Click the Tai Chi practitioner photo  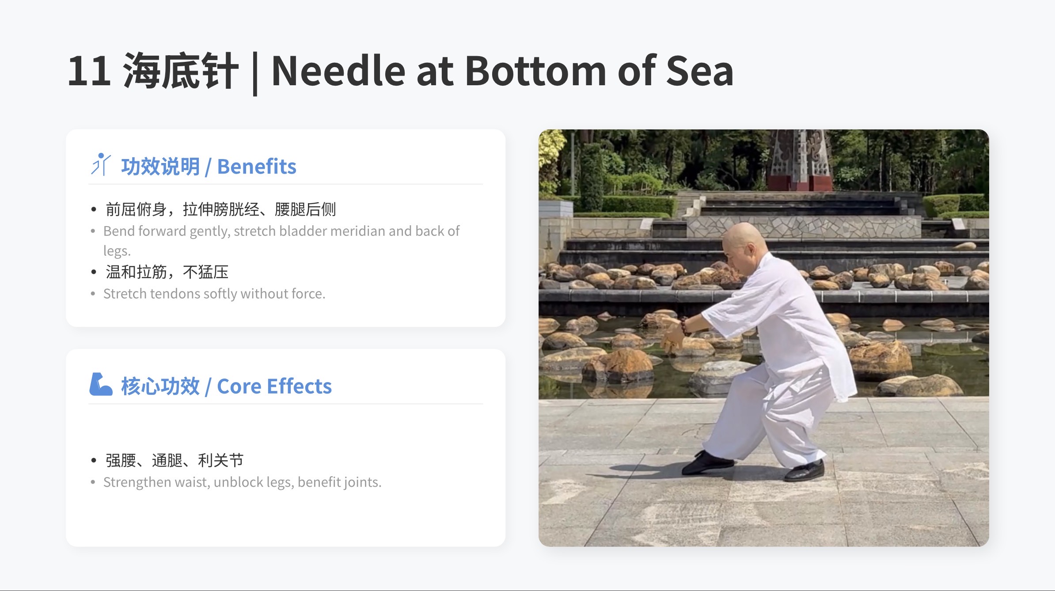[x=763, y=338]
